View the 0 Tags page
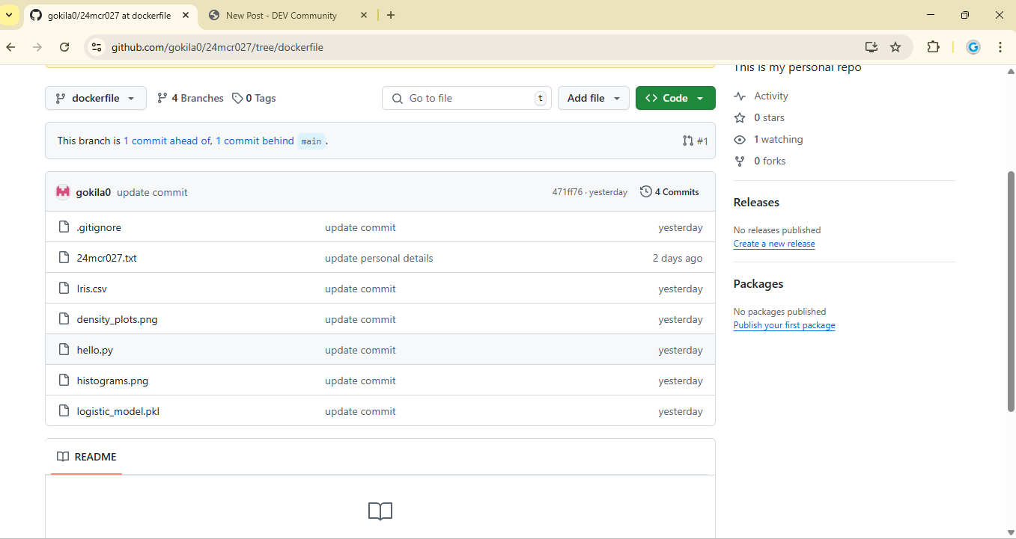This screenshot has height=539, width=1016. (x=254, y=98)
